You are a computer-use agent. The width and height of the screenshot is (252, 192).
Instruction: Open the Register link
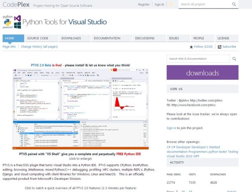coord(144,4)
